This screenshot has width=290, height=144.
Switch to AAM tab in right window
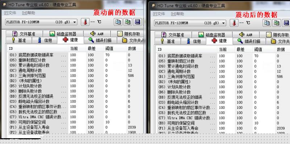(x=246, y=35)
